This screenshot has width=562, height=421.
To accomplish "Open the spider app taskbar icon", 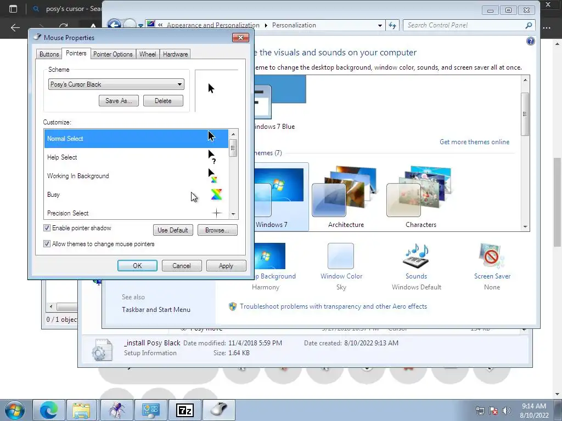I will [117, 410].
